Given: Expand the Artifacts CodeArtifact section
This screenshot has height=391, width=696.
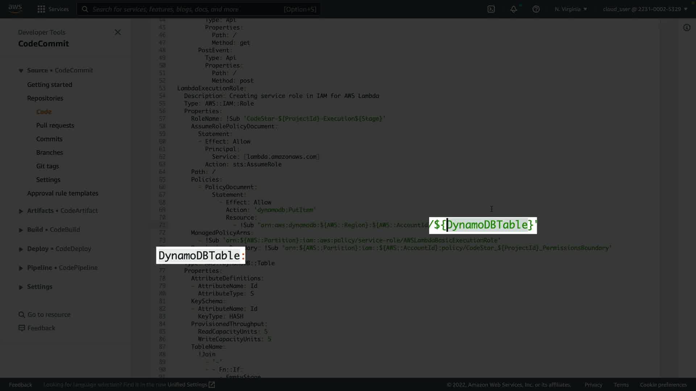Looking at the screenshot, I should coord(21,211).
